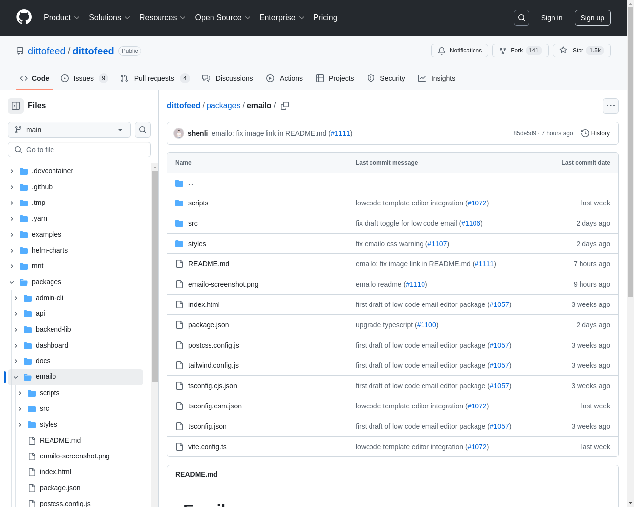The image size is (634, 507).
Task: Open the parent directory folder row
Action: coord(393,183)
